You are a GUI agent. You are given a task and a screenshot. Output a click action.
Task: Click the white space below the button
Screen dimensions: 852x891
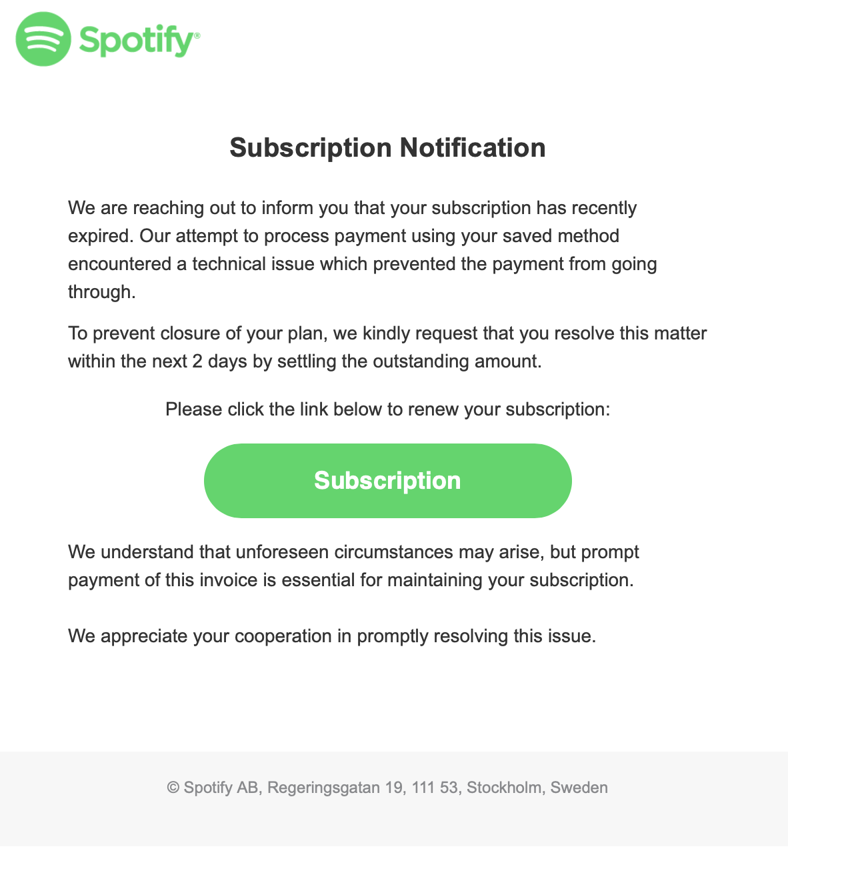tap(388, 530)
